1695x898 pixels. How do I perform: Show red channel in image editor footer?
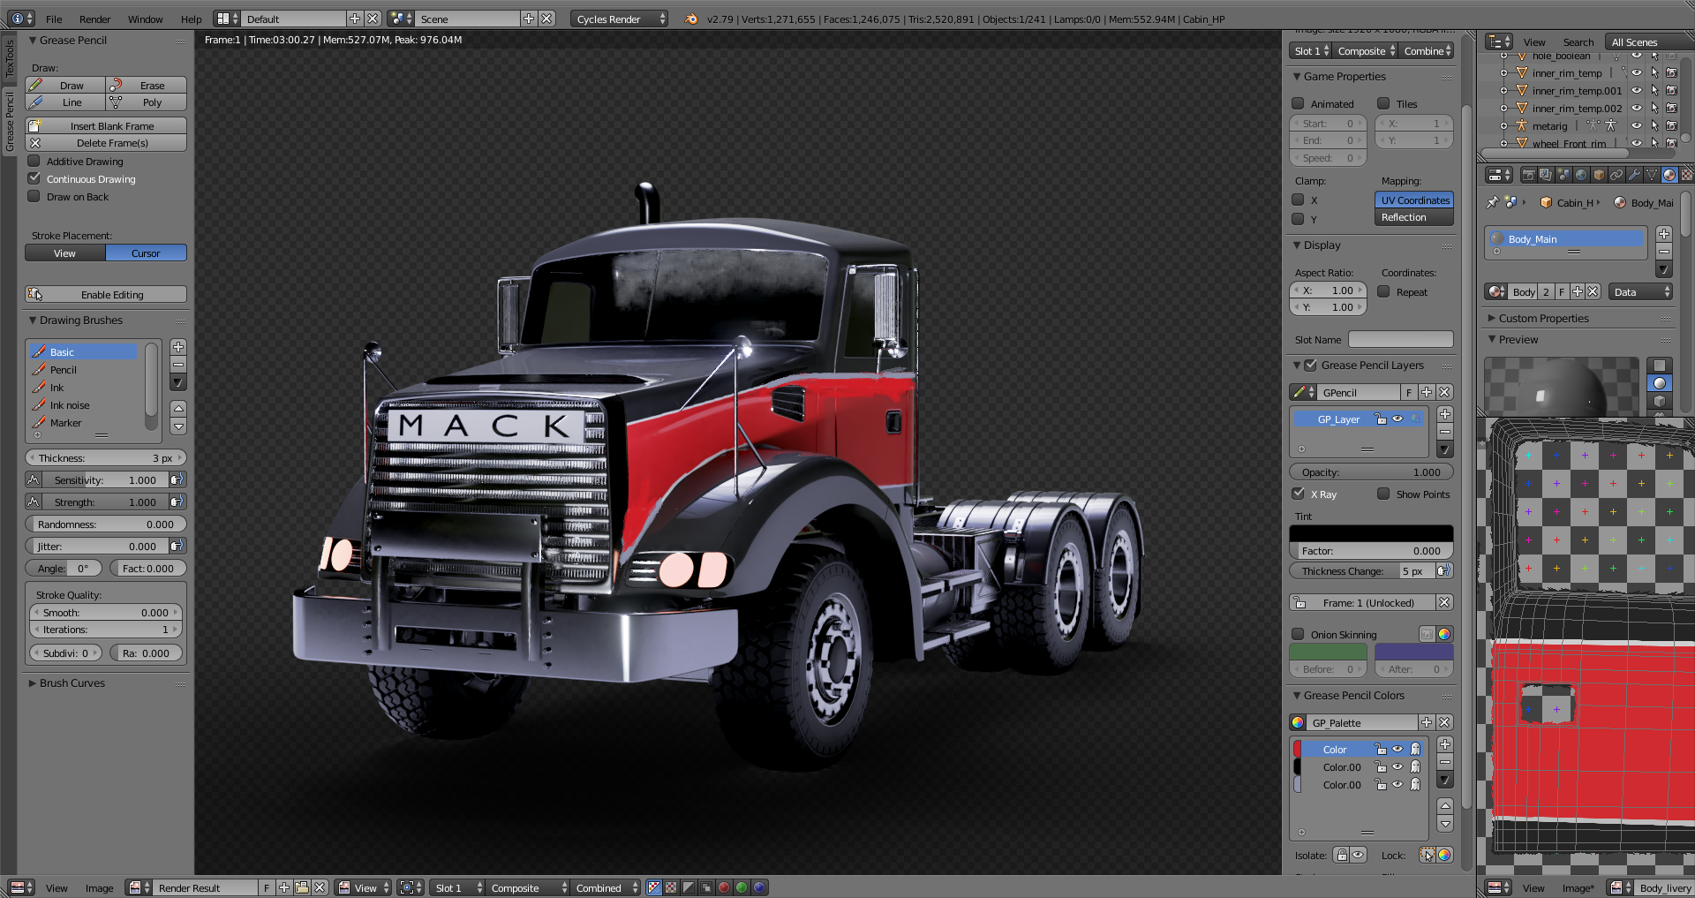(724, 887)
